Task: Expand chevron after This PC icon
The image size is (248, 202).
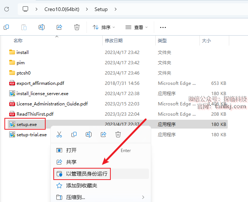Action: tap(36, 9)
